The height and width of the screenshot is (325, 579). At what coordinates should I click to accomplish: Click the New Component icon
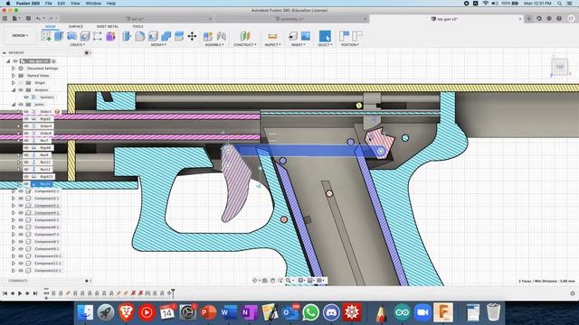[208, 36]
